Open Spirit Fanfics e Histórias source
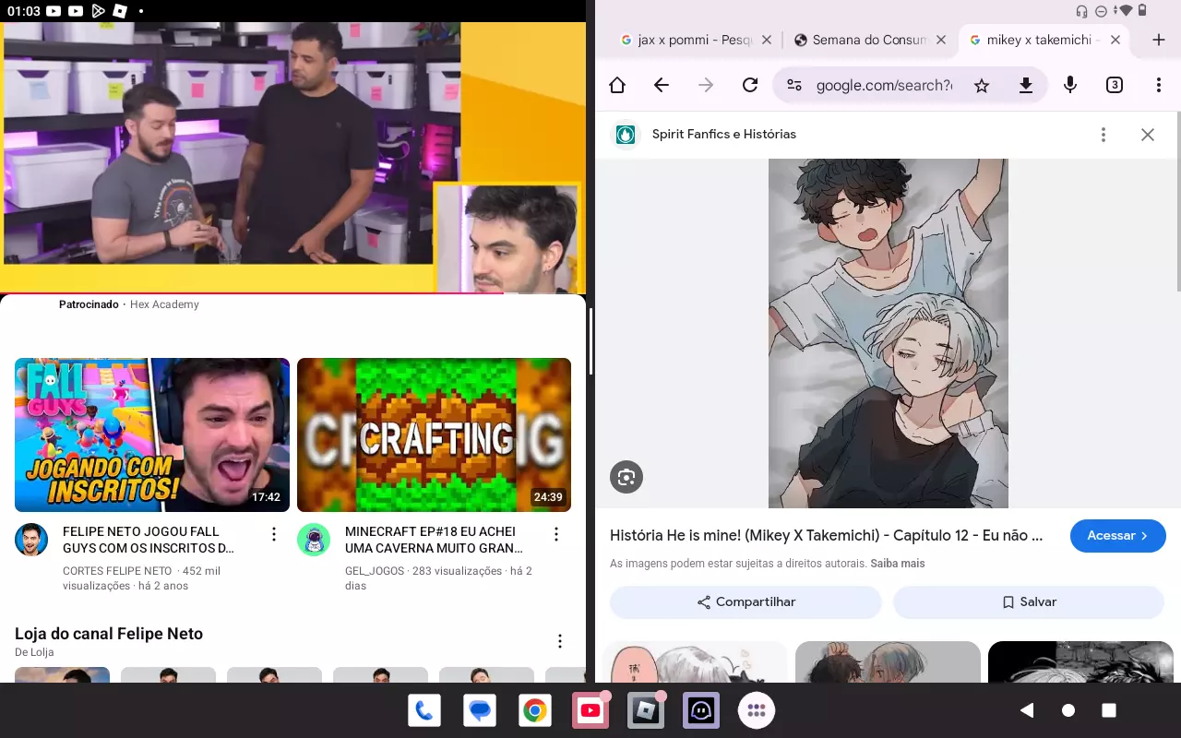 point(724,135)
